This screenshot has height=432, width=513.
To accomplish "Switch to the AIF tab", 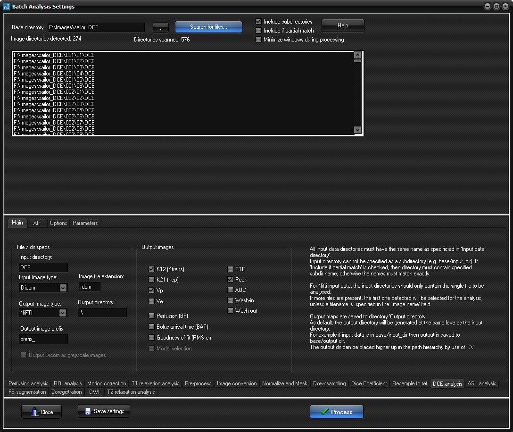I will pos(37,223).
